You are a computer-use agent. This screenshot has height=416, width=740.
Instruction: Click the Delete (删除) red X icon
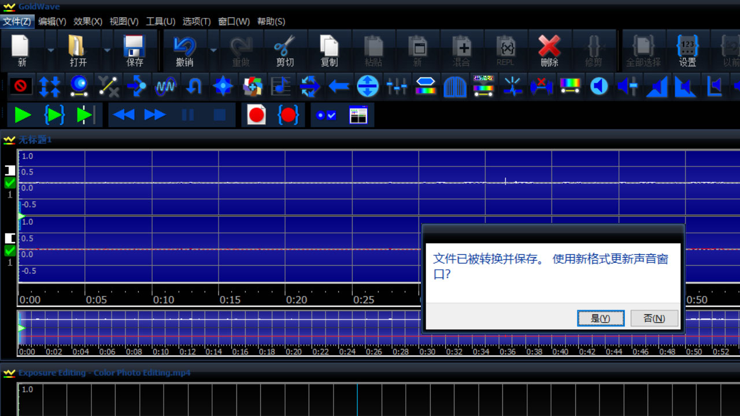tap(549, 50)
